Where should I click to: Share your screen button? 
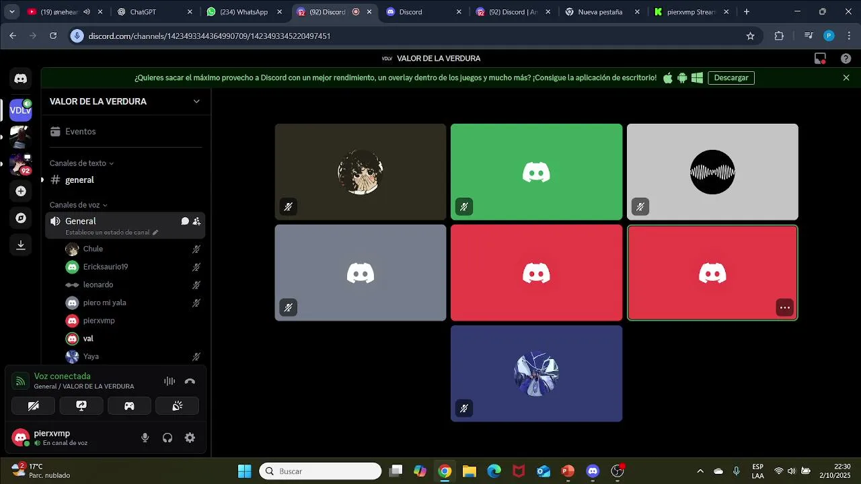coord(81,406)
